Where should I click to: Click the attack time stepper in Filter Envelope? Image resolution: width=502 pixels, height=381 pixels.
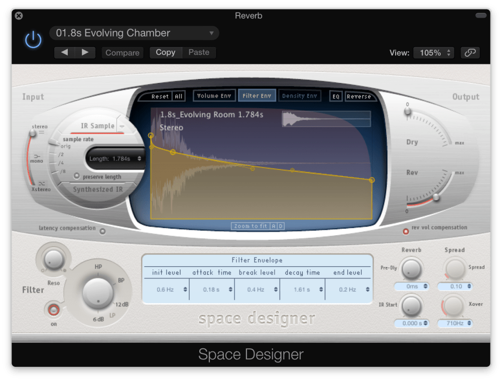click(x=230, y=290)
